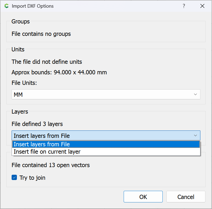Open the File Units combo box showing MM
This screenshot has height=209, width=212.
(x=105, y=94)
